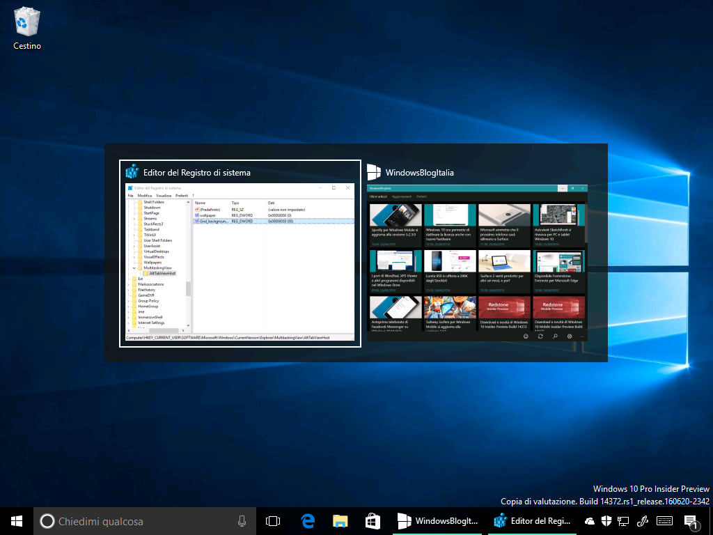Open the network tray icon
The height and width of the screenshot is (535, 713).
pyautogui.click(x=623, y=521)
